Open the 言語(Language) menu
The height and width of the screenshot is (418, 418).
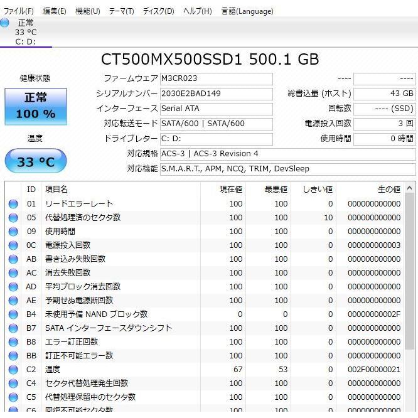247,11
